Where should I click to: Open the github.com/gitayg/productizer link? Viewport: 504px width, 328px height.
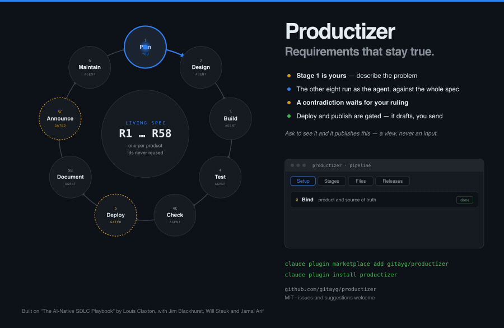330,289
